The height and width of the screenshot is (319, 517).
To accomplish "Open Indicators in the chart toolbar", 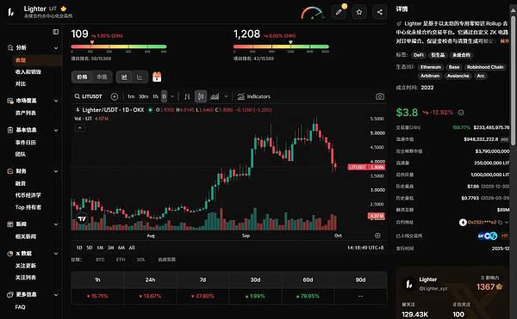I will pyautogui.click(x=254, y=96).
